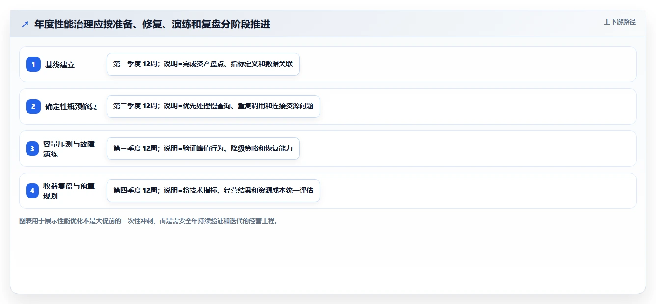Click the 基线建立 stage label
Image resolution: width=656 pixels, height=304 pixels.
(x=60, y=64)
